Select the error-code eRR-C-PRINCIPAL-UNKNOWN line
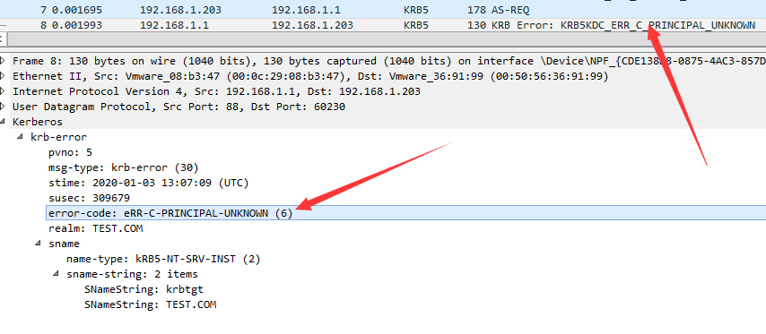The image size is (766, 334). 406,213
